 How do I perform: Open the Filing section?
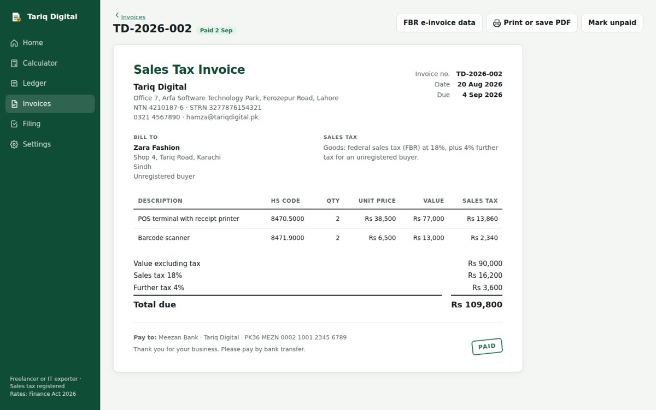coord(50,124)
